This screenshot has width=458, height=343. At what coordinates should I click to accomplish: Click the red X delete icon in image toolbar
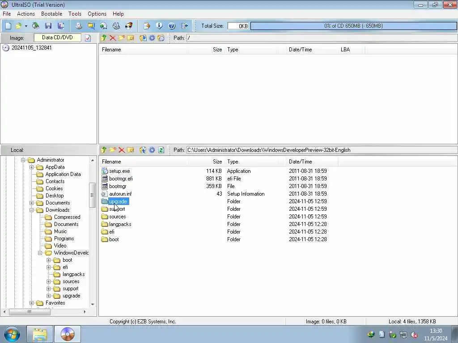coord(113,38)
